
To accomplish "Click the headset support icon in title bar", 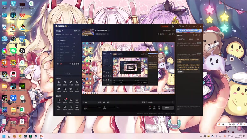I will 183,26.
